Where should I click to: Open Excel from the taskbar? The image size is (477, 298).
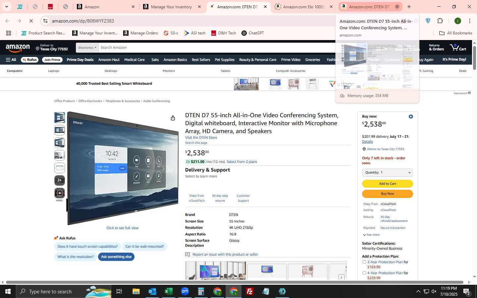169,291
